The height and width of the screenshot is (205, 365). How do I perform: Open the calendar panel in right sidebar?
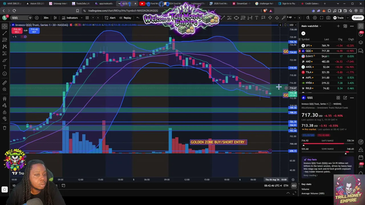(x=361, y=157)
